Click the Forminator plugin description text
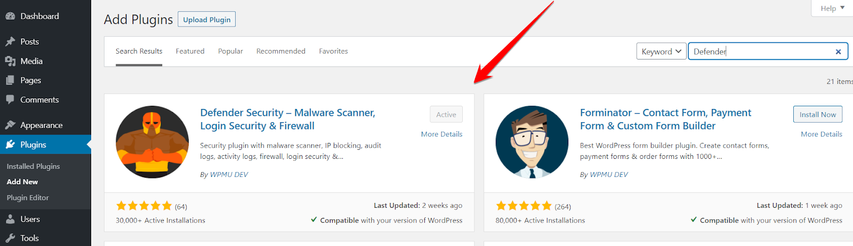853x246 pixels. [674, 151]
